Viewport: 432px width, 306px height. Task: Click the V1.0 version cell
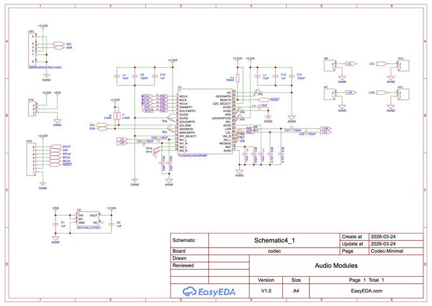(266, 291)
